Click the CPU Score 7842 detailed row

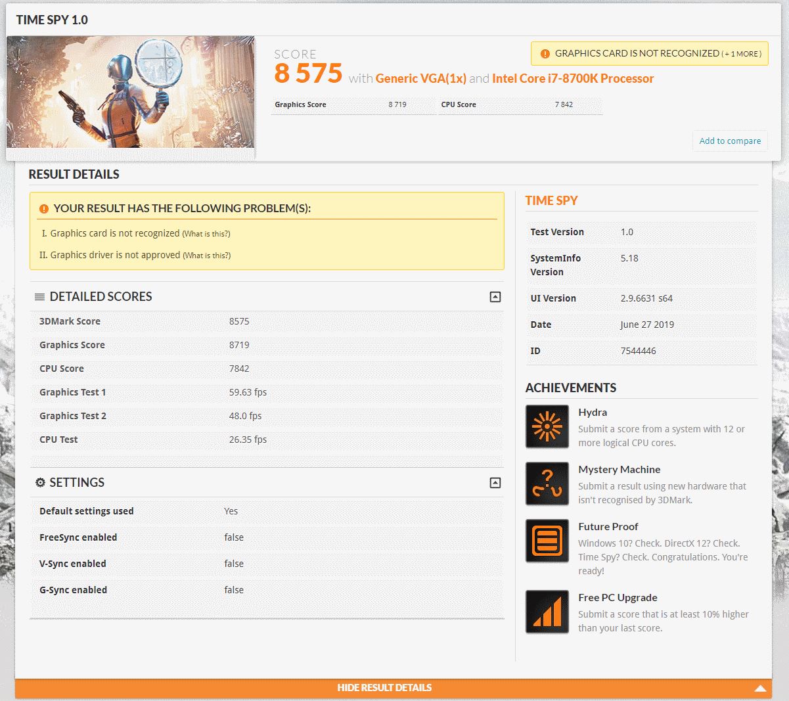(x=267, y=369)
